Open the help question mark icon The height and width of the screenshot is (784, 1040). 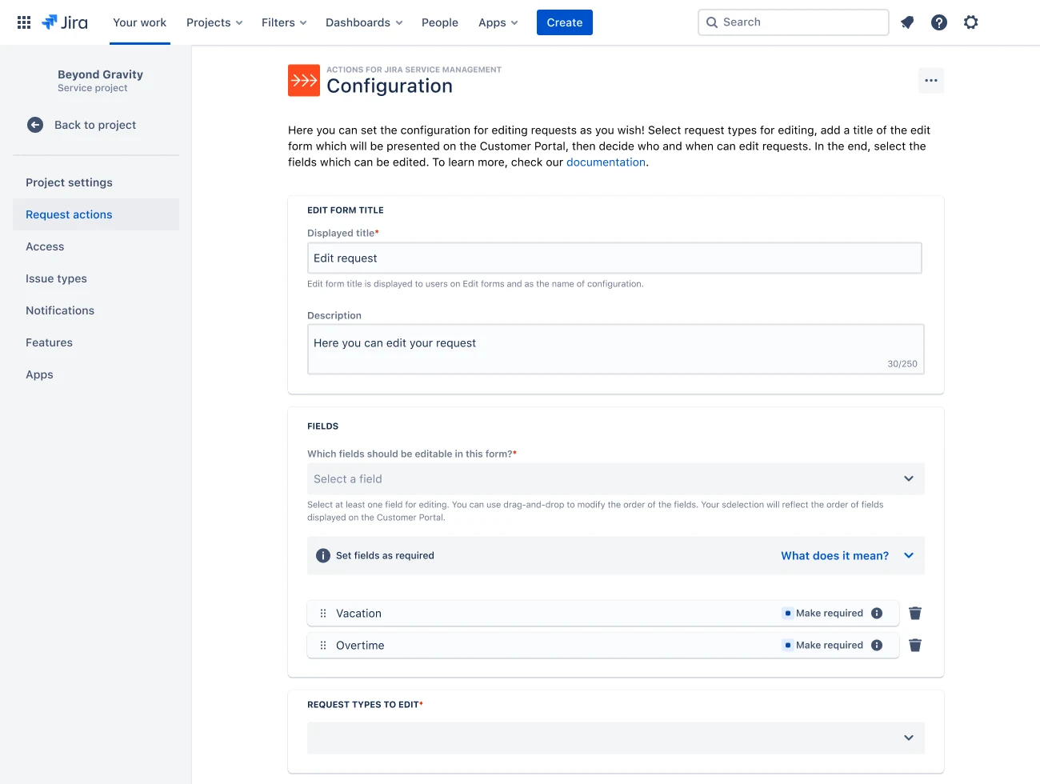[939, 22]
